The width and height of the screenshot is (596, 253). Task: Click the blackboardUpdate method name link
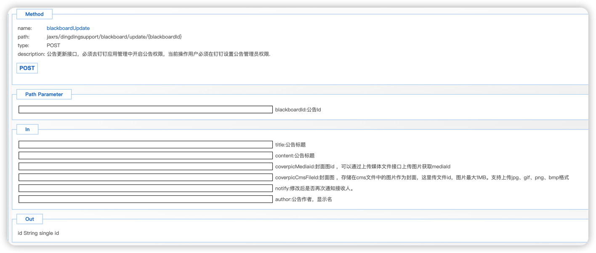click(x=68, y=28)
